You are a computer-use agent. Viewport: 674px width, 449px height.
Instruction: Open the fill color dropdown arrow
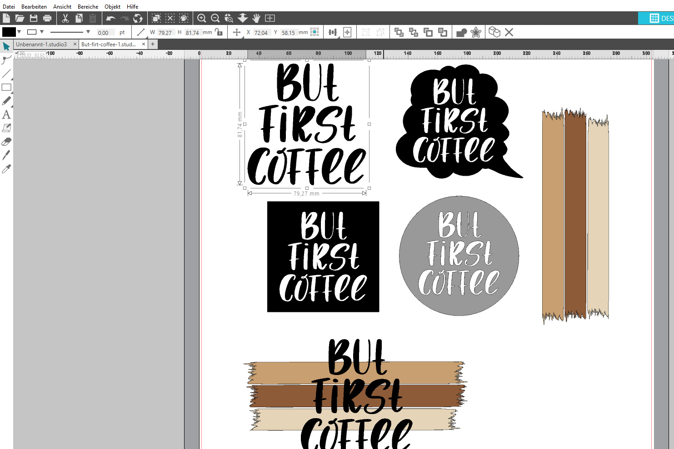tap(19, 32)
